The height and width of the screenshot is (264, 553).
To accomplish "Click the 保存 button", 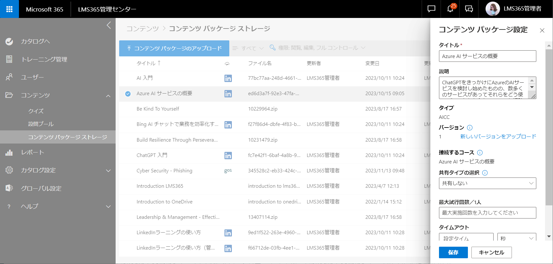I will (453, 252).
